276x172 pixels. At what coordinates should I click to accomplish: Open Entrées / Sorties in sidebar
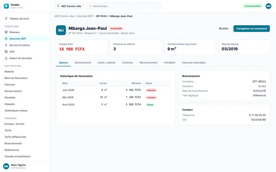14,124
